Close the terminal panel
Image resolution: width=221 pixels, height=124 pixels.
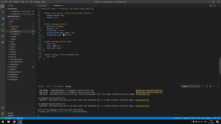(218, 86)
